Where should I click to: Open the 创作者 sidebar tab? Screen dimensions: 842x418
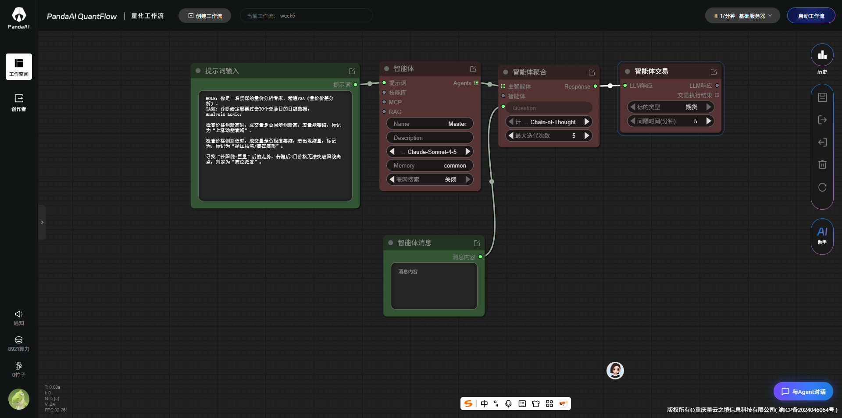(x=19, y=102)
